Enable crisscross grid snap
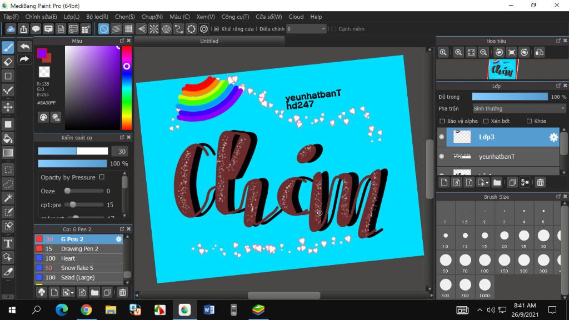The width and height of the screenshot is (569, 320). (x=128, y=29)
